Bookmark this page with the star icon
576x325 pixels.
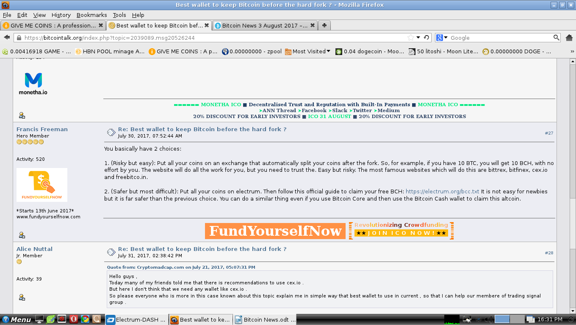pos(410,38)
